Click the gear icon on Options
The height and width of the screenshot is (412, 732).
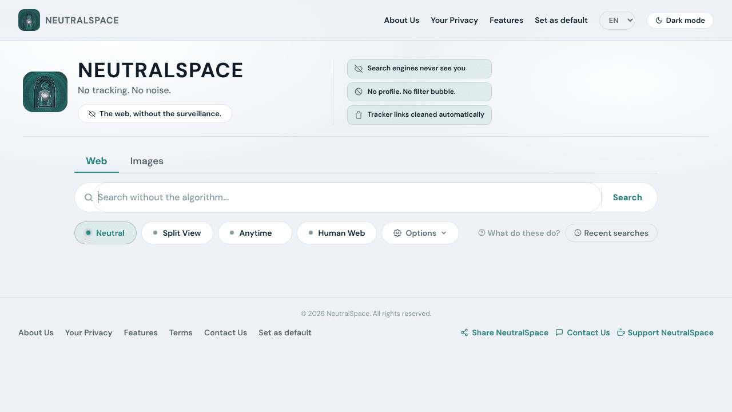point(397,233)
